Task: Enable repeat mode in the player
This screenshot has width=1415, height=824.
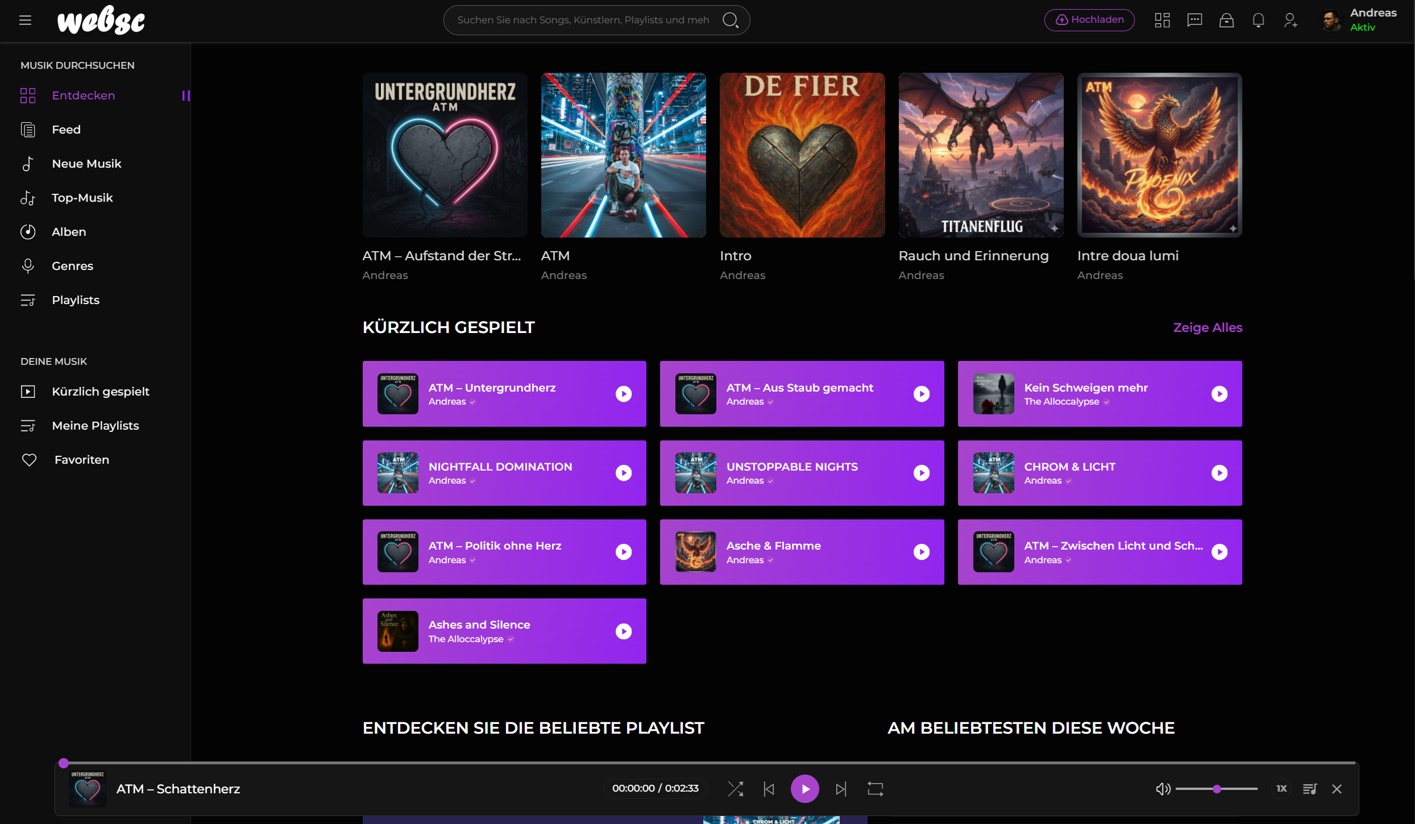Action: (x=875, y=788)
